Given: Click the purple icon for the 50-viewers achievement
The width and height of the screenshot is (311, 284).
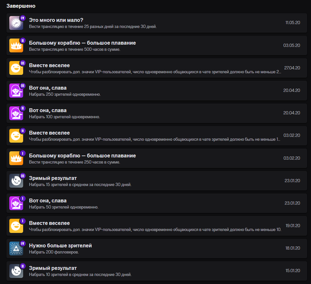Looking at the screenshot, I should (x=16, y=203).
